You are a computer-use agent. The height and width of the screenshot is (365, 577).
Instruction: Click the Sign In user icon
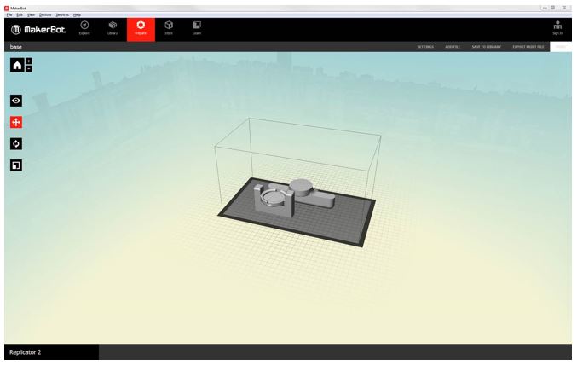pos(557,27)
